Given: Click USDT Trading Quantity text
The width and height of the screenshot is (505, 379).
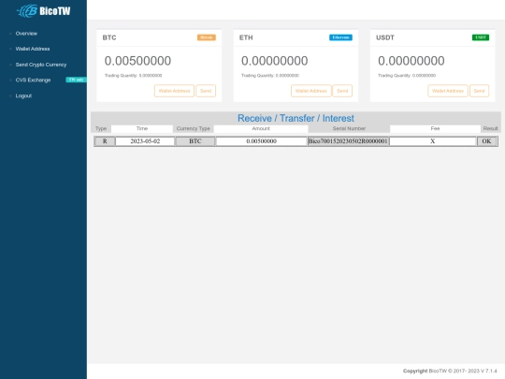Looking at the screenshot, I should (407, 76).
